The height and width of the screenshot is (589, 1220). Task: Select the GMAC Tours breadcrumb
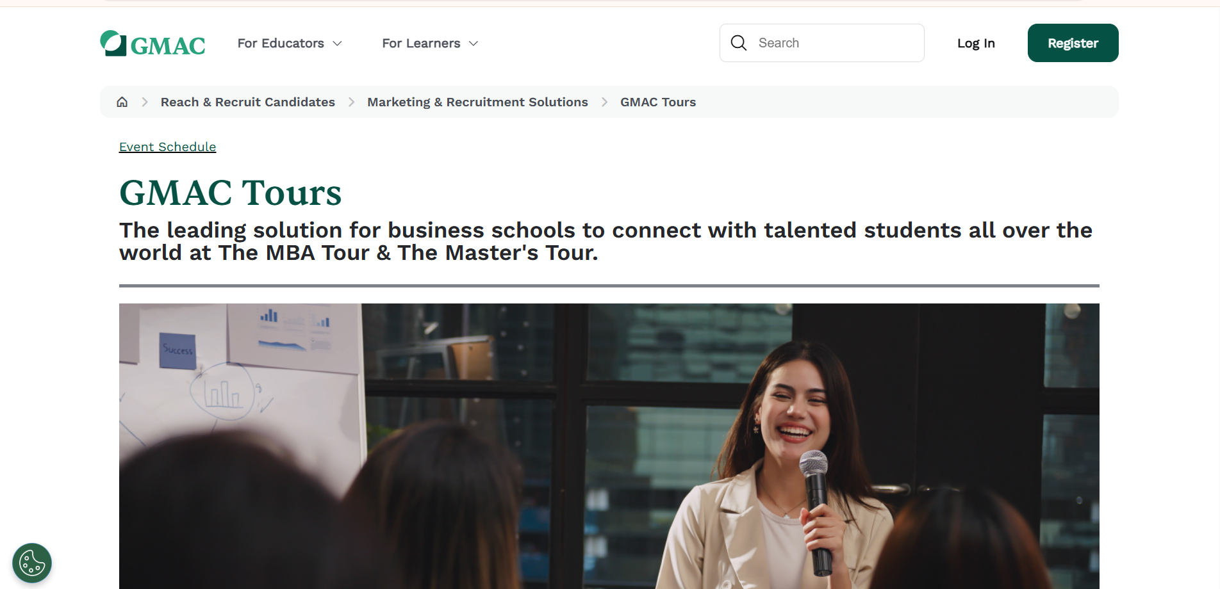658,102
